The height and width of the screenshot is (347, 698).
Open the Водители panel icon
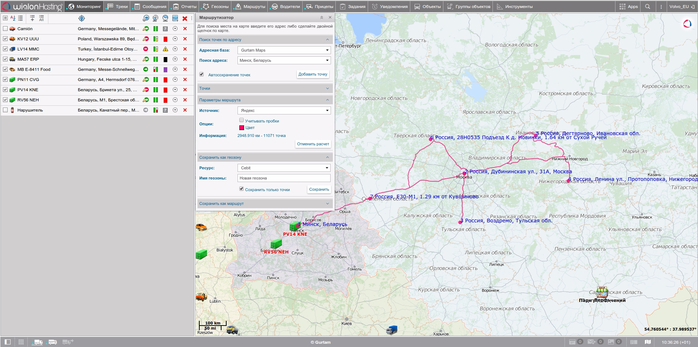(286, 6)
